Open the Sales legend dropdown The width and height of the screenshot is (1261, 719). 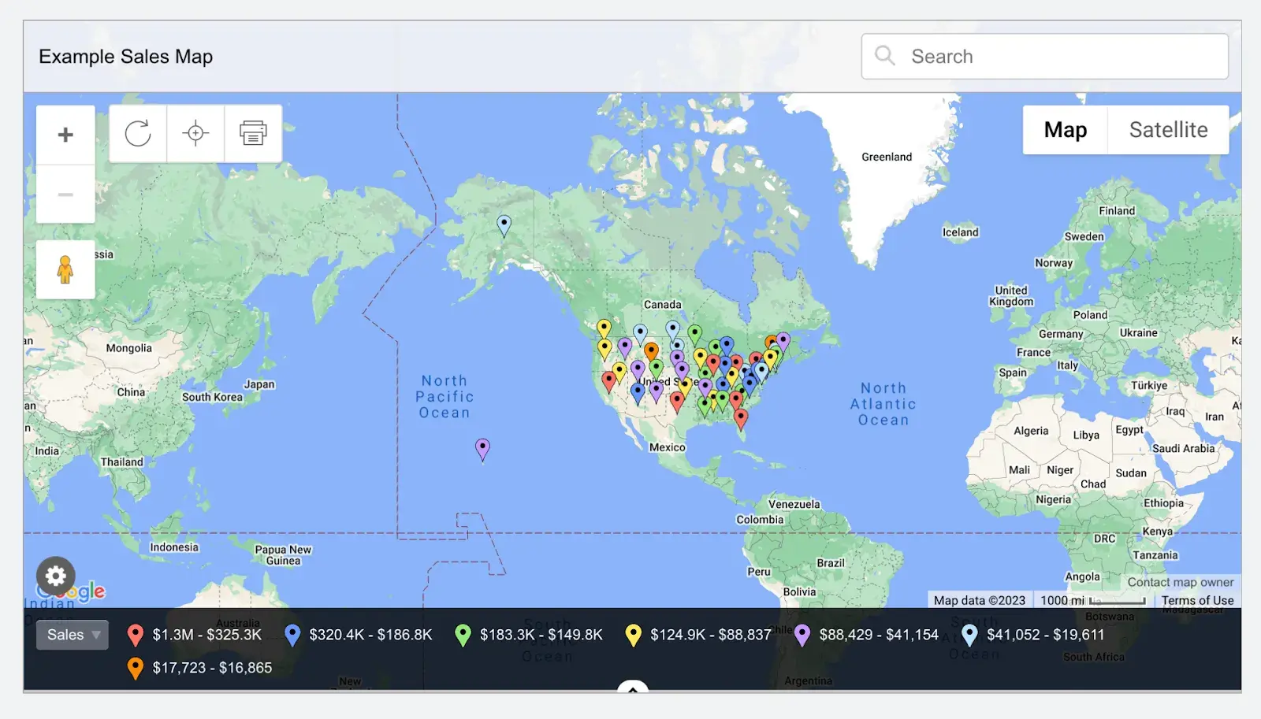72,635
